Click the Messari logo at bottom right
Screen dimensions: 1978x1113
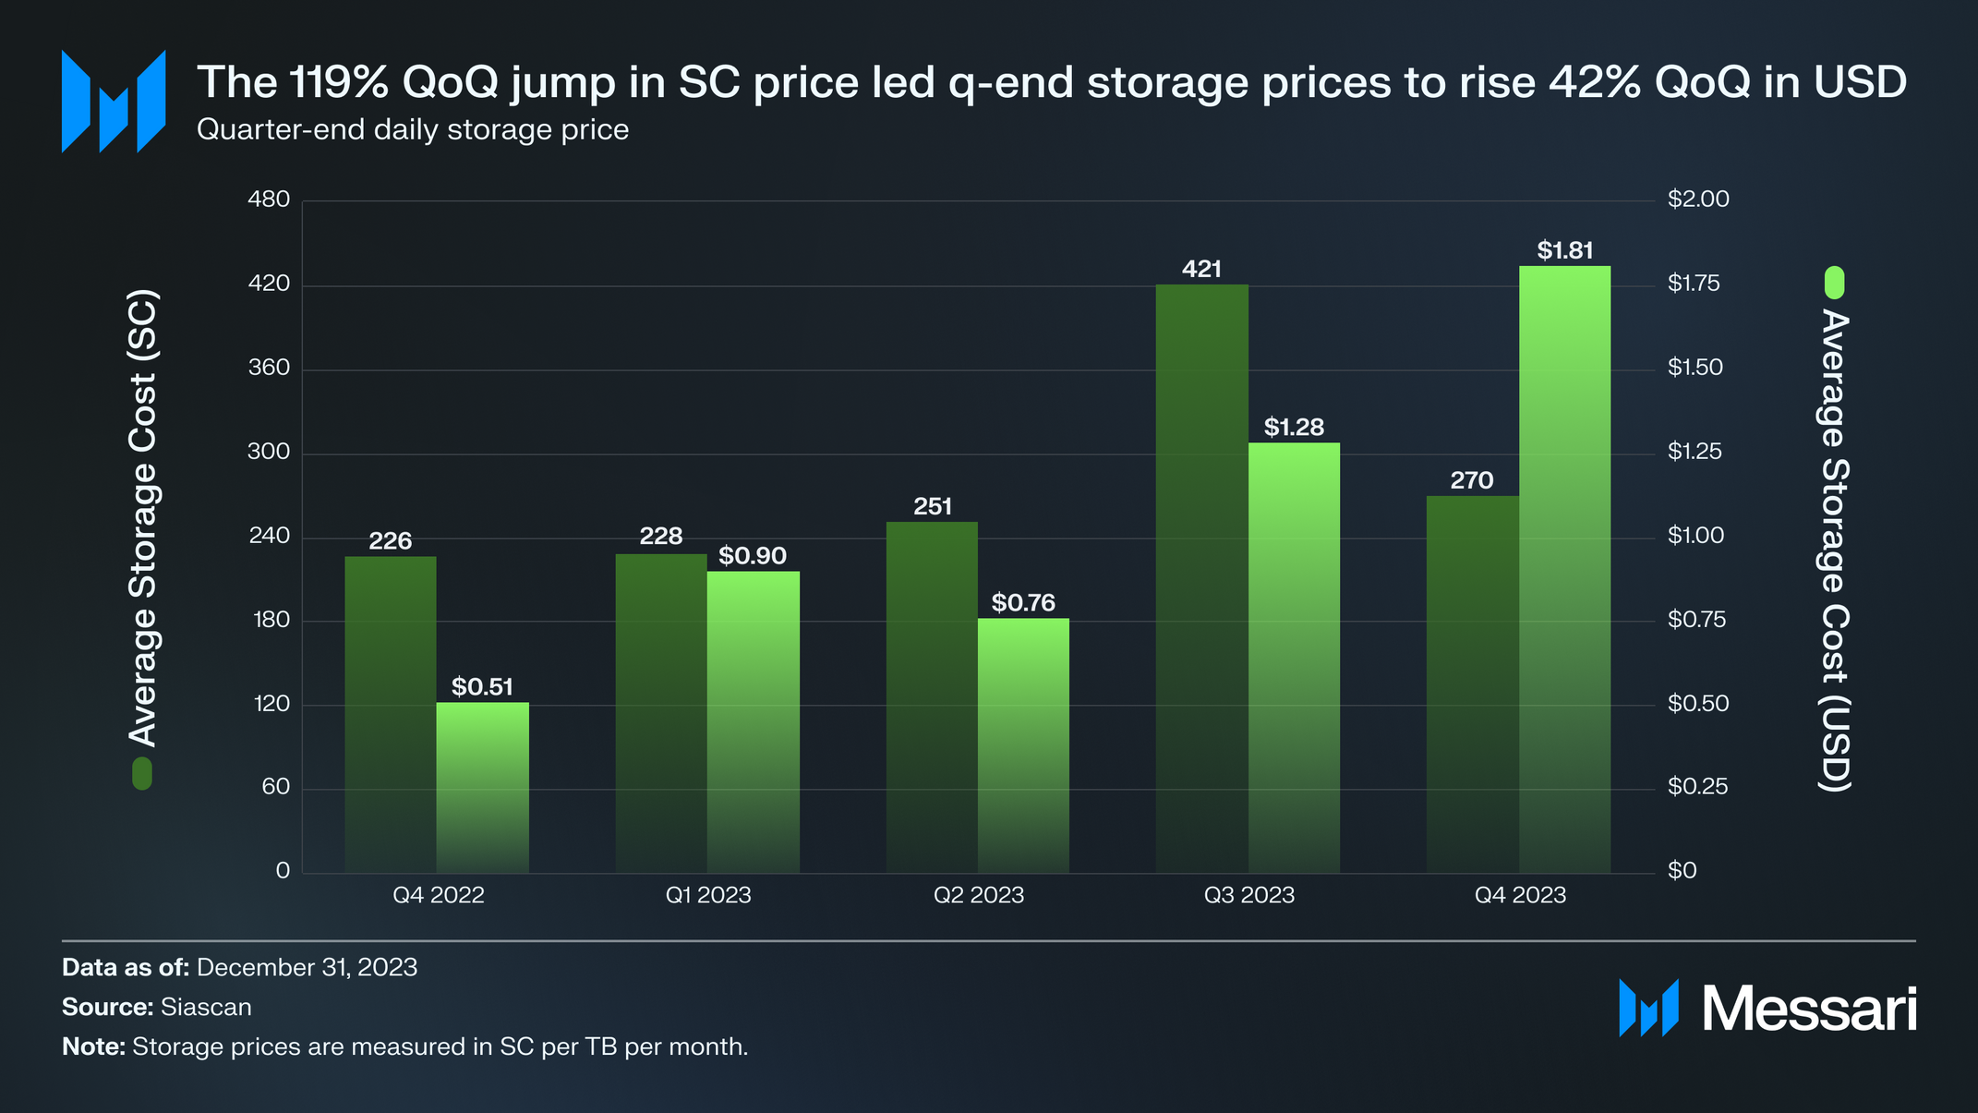point(1767,1008)
